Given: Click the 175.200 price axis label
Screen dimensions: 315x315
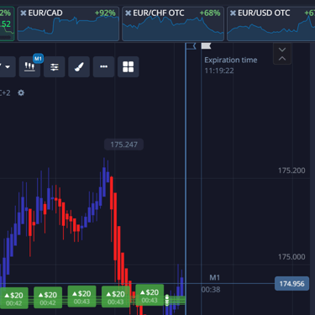Looking at the screenshot, I should pyautogui.click(x=291, y=171).
